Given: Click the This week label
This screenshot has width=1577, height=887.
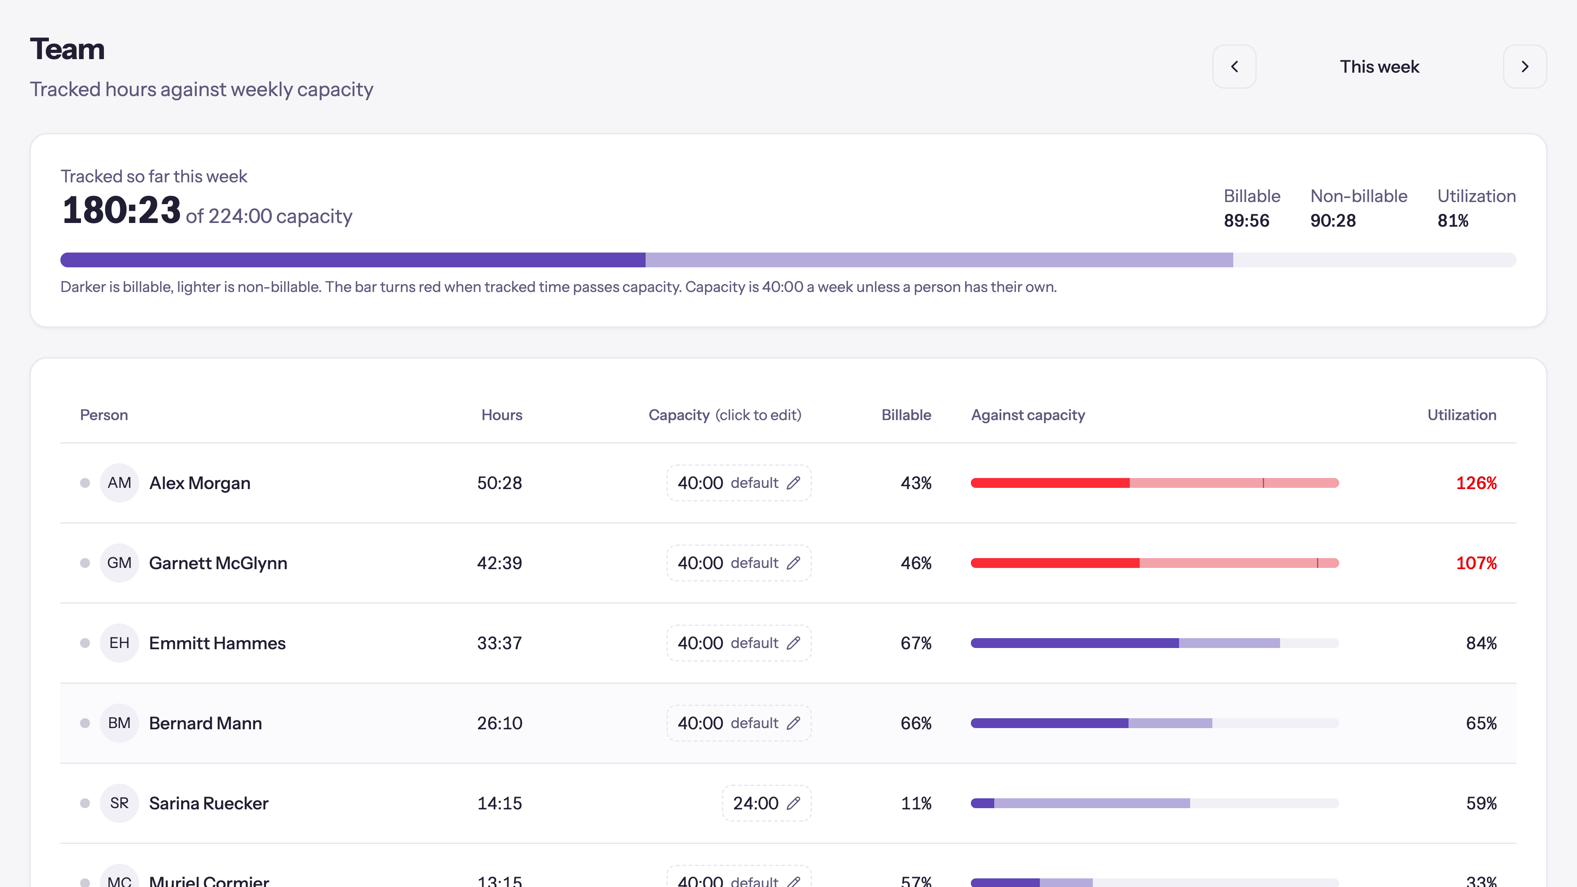Looking at the screenshot, I should click(x=1379, y=67).
